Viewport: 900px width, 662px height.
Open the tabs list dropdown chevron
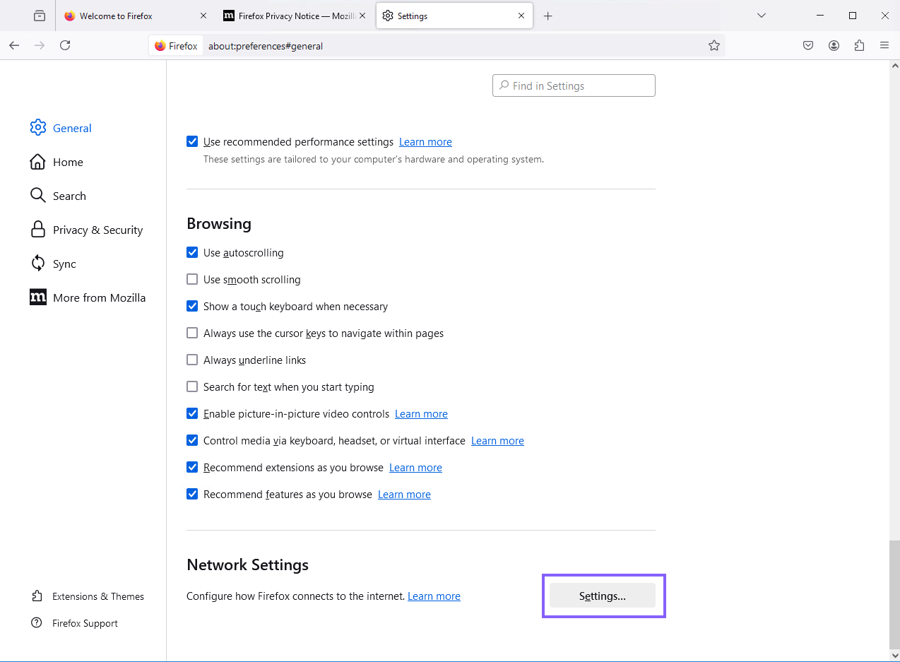pos(761,15)
